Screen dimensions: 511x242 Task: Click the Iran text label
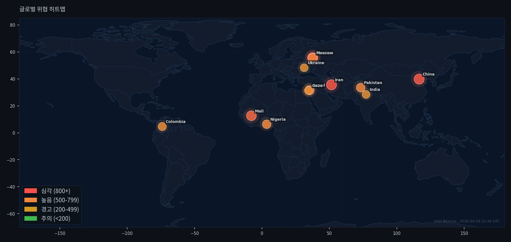coord(339,80)
